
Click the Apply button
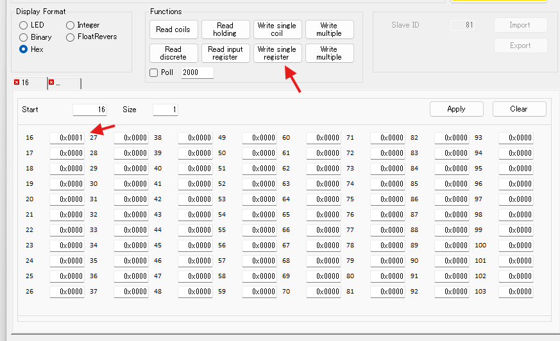[457, 109]
